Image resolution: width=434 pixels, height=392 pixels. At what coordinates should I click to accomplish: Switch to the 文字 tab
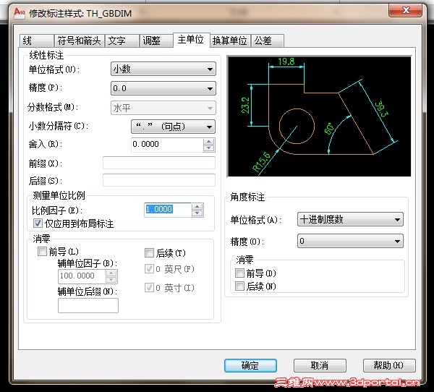click(x=122, y=41)
